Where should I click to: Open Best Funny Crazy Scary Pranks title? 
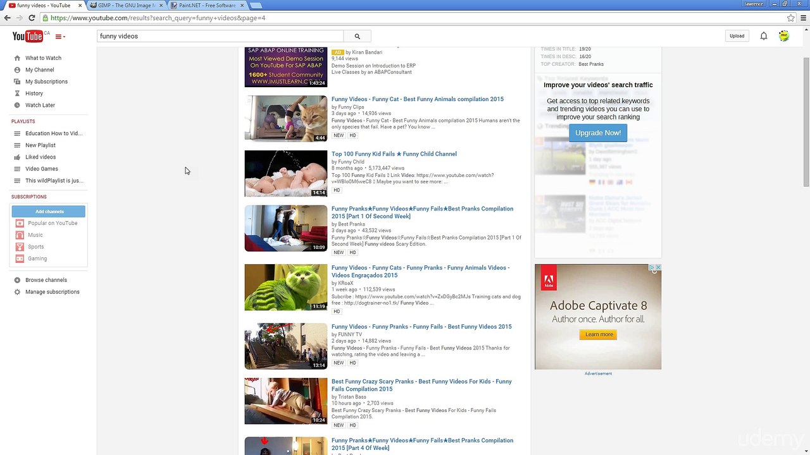tap(421, 385)
